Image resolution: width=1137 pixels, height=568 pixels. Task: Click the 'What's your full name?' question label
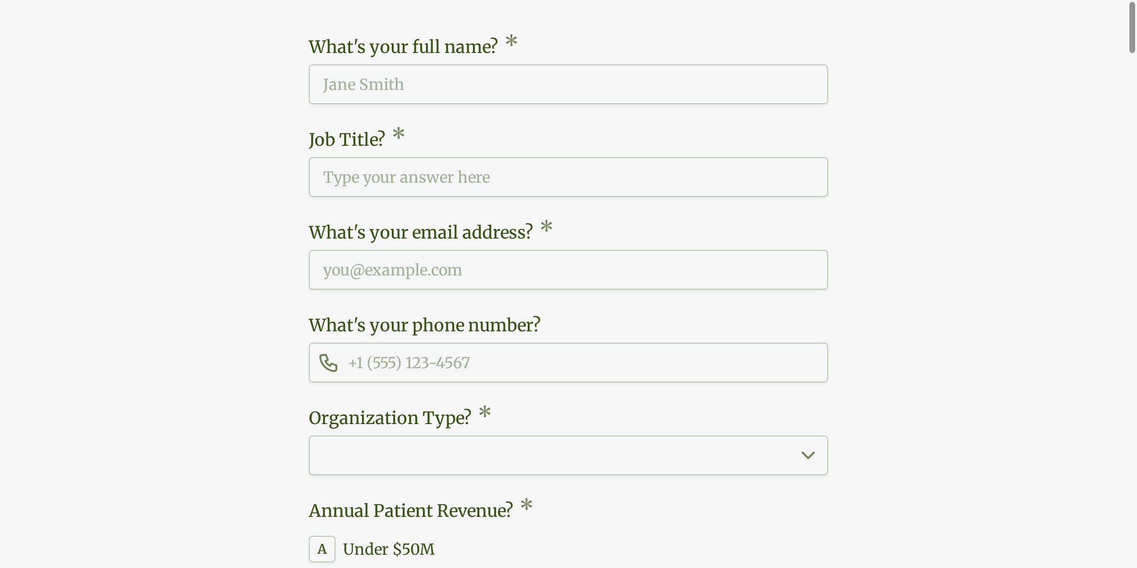coord(403,46)
